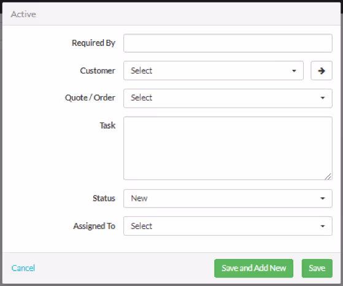This screenshot has height=286, width=343.
Task: Open the Status dropdown showing New
Action: [x=228, y=198]
